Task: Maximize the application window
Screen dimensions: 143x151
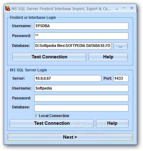Action: [x=124, y=9]
